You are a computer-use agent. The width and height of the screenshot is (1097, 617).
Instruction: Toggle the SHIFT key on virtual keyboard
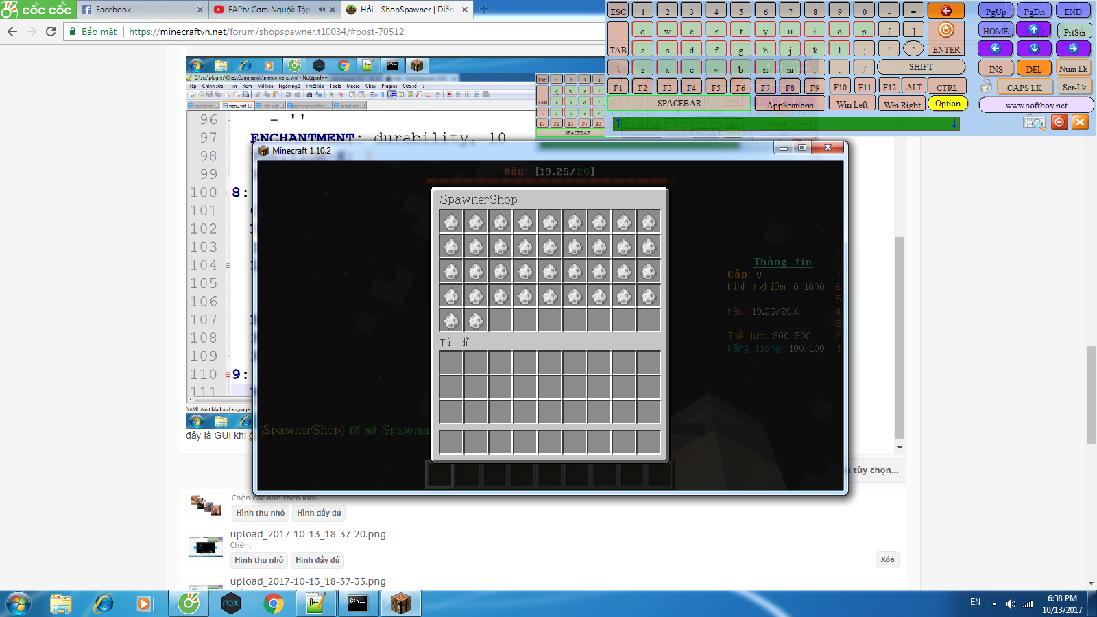[921, 67]
